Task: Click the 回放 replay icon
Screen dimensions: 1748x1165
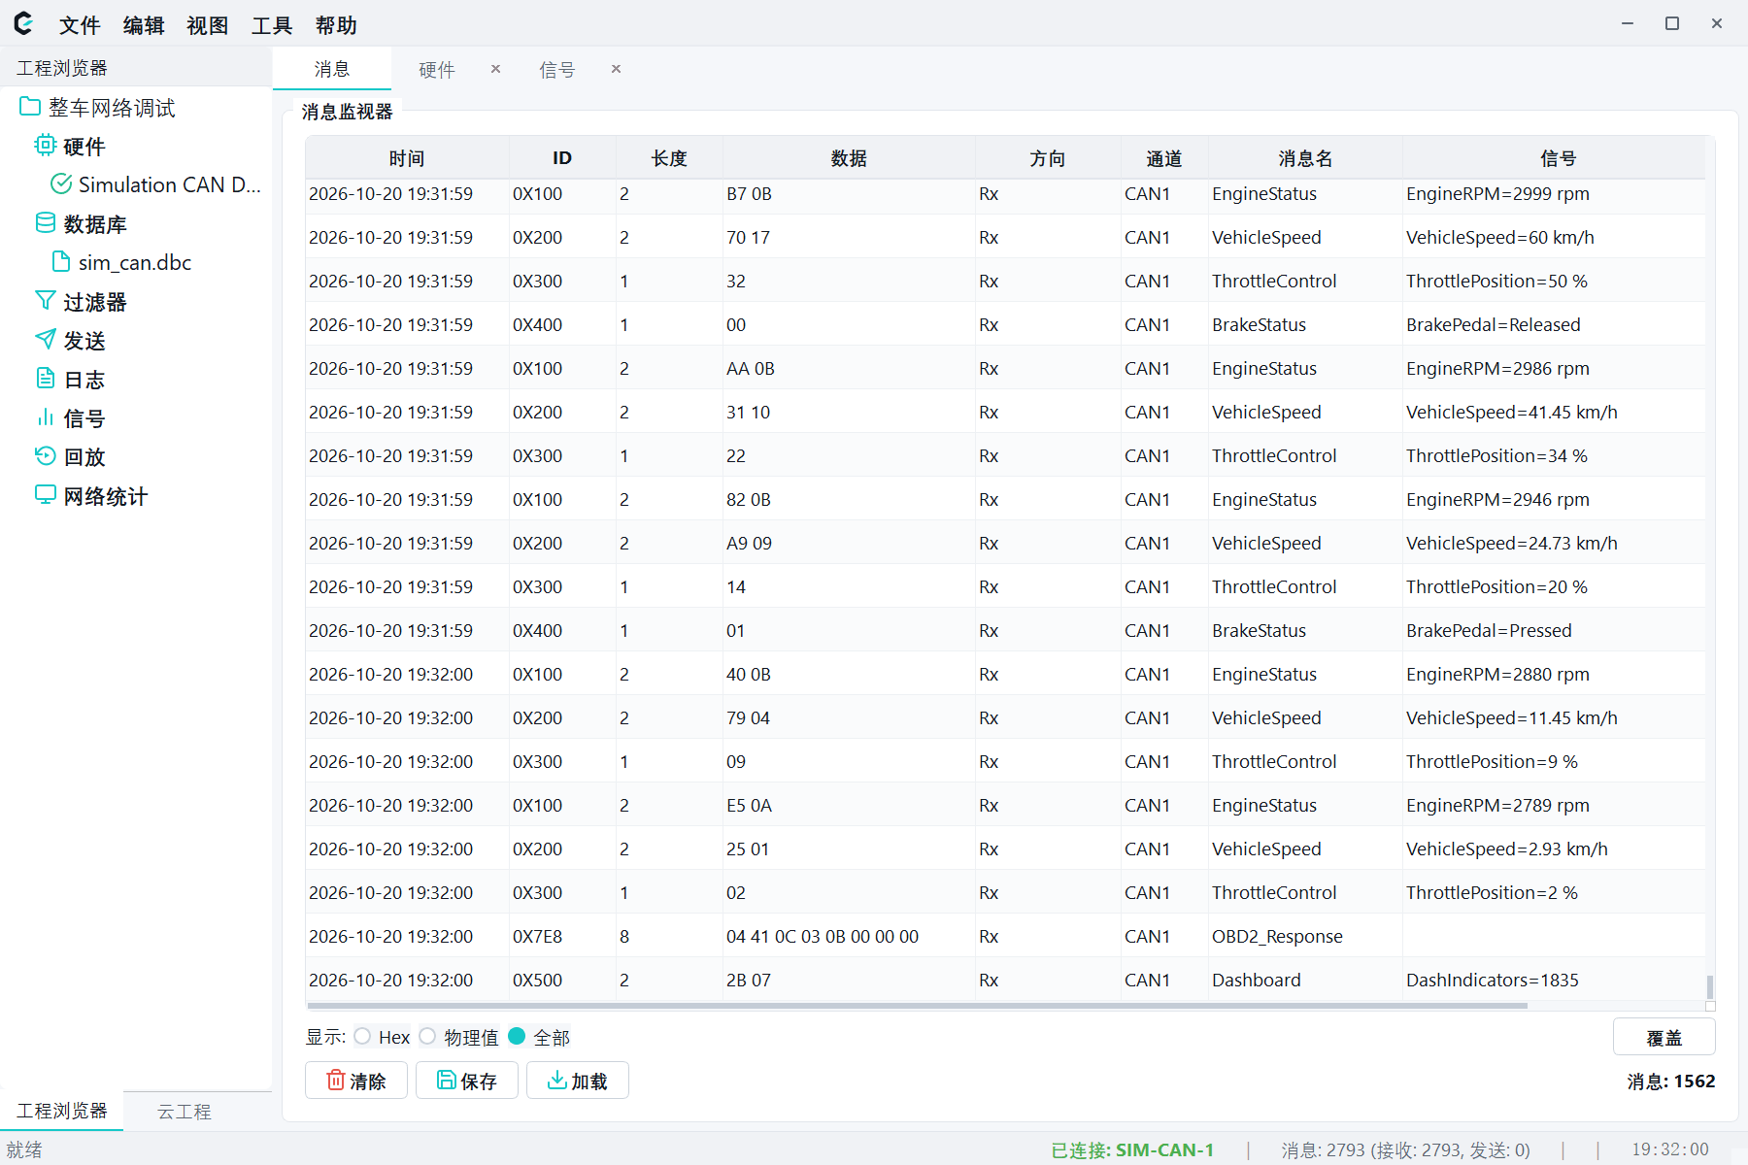Action: pos(45,455)
